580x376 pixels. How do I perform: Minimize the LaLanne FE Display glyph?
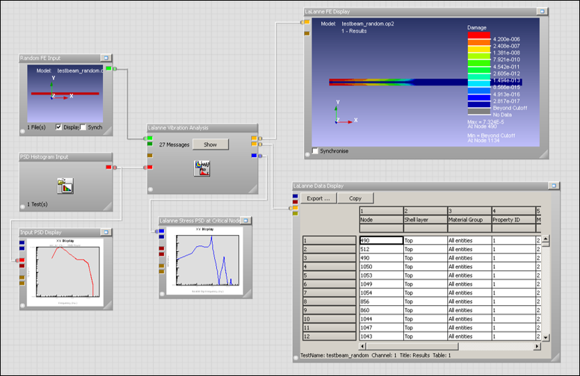pyautogui.click(x=542, y=11)
